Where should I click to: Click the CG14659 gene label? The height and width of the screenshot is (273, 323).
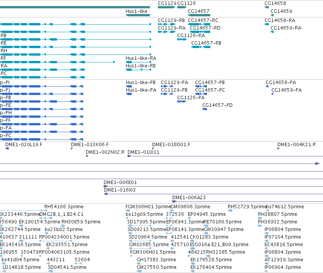click(281, 11)
